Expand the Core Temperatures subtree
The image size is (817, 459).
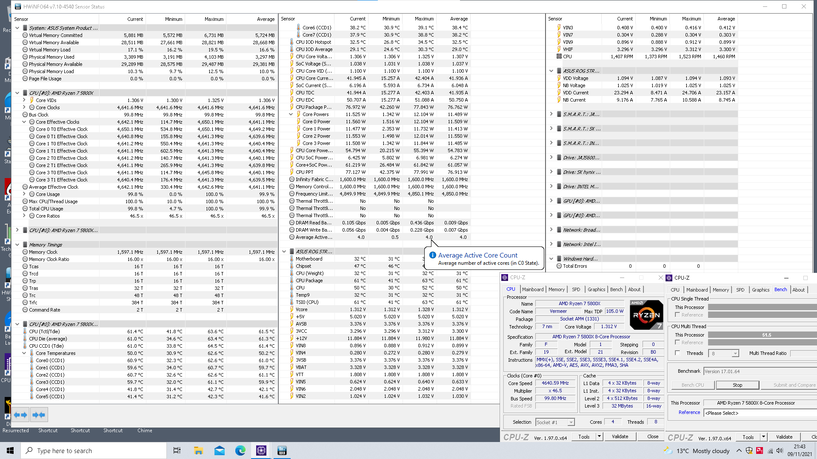click(x=24, y=353)
